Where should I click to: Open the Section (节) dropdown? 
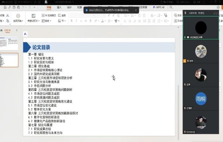(x=62, y=21)
